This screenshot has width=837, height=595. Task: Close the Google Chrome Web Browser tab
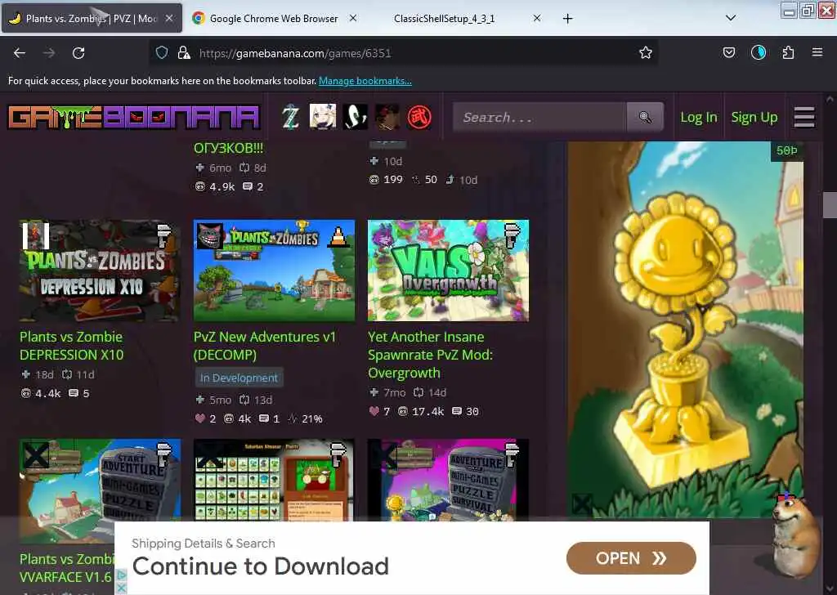point(353,18)
